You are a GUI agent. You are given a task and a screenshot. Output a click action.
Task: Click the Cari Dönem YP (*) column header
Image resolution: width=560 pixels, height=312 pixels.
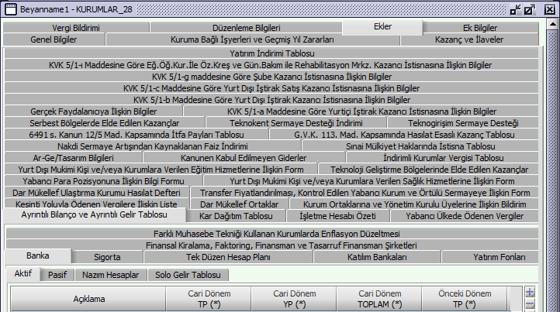tap(294, 299)
